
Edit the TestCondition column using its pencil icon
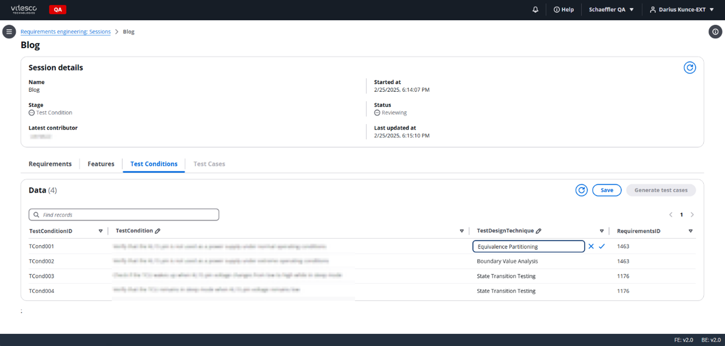point(158,230)
